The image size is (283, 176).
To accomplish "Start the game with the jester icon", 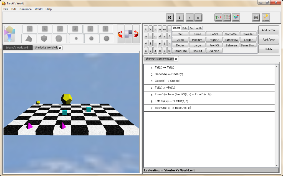I will [236, 18].
